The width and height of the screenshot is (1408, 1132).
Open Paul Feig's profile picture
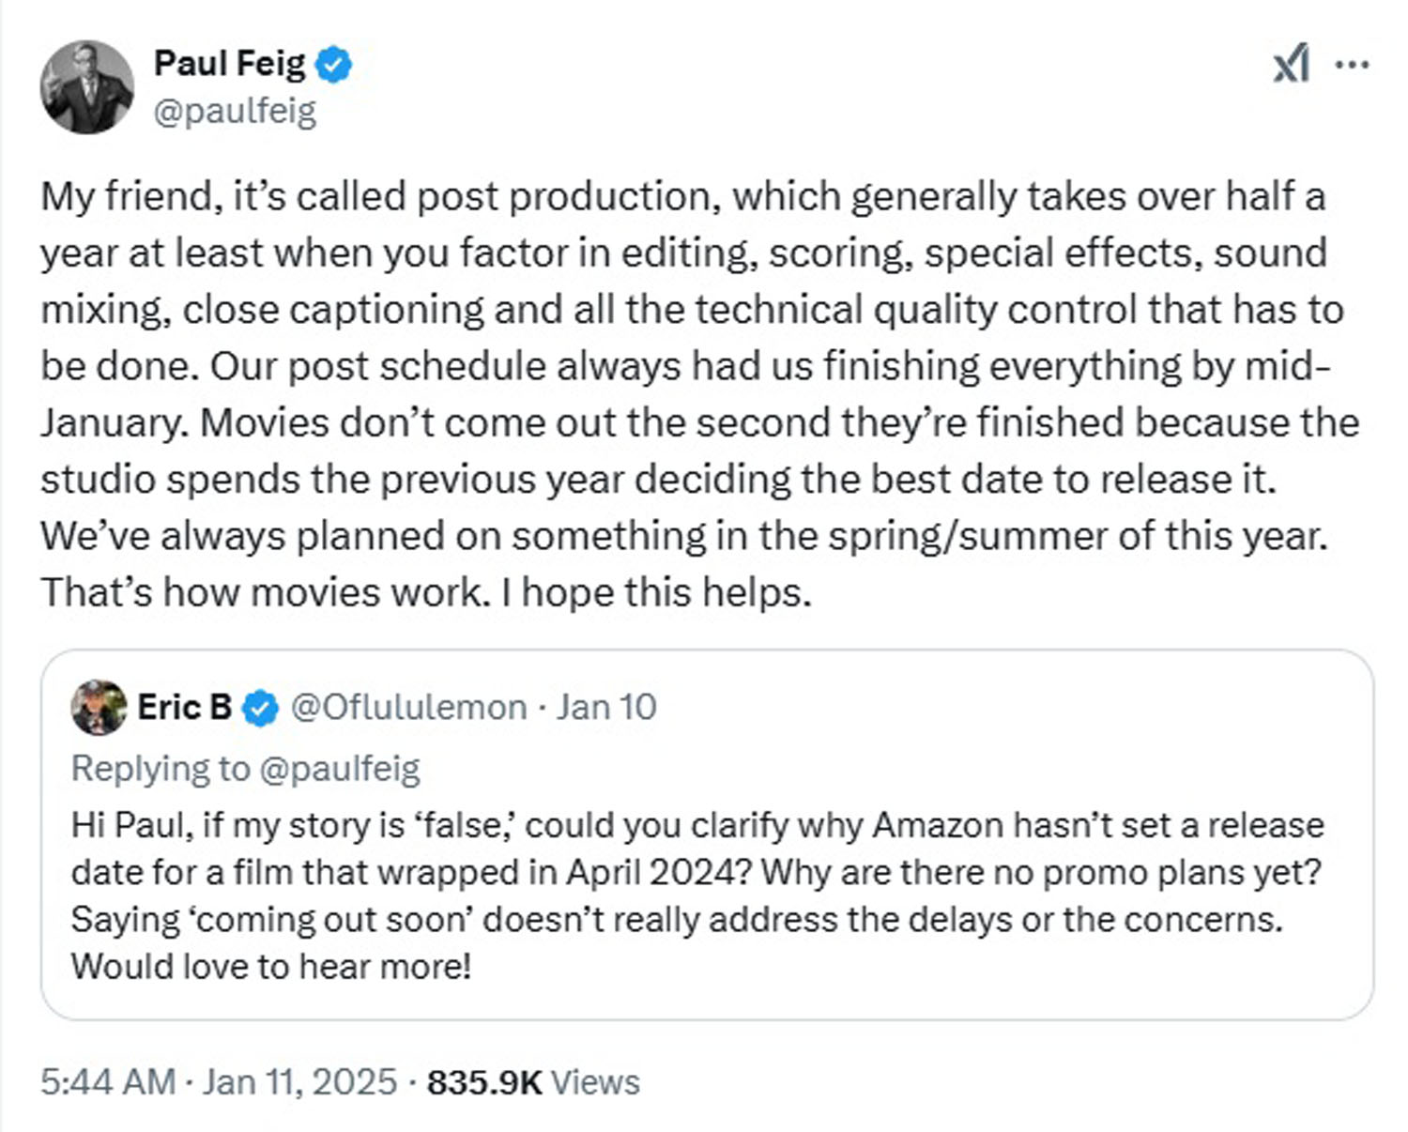tap(86, 86)
